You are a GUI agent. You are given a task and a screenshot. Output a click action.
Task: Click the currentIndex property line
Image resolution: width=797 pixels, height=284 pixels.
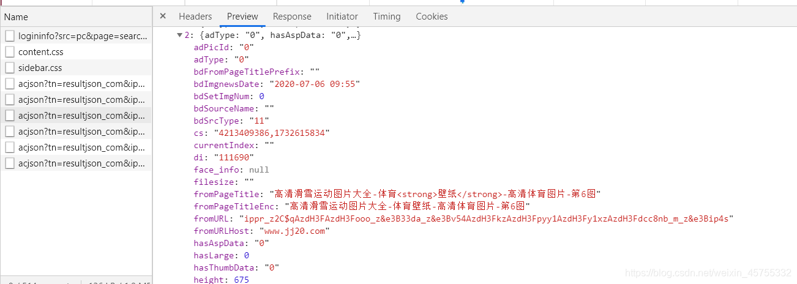[x=234, y=145]
